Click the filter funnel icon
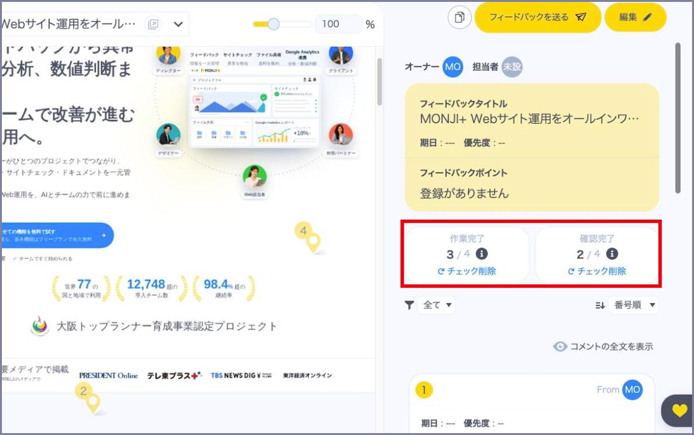The image size is (694, 435). pos(409,305)
